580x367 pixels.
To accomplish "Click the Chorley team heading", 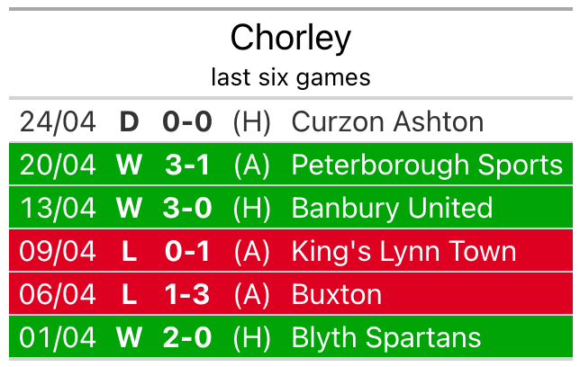I will point(290,39).
